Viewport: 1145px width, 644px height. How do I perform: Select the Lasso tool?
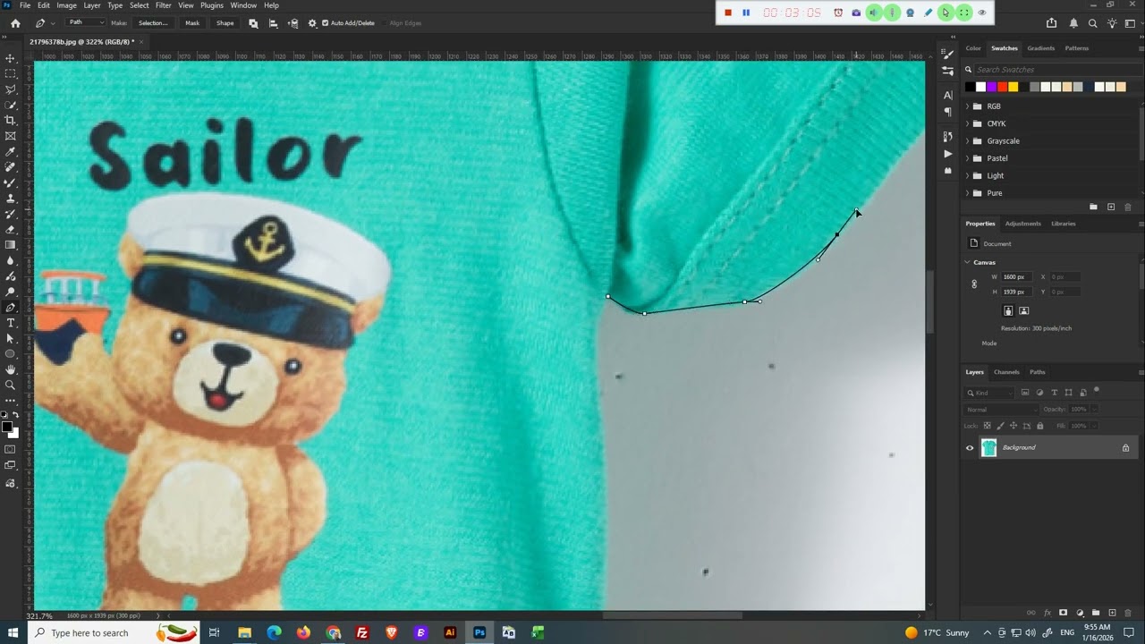pyautogui.click(x=11, y=89)
